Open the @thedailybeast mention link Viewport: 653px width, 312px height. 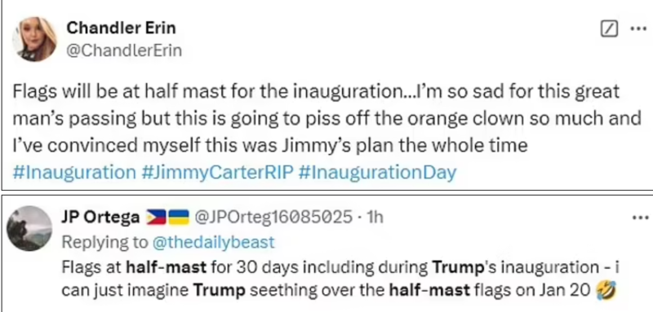coord(214,242)
